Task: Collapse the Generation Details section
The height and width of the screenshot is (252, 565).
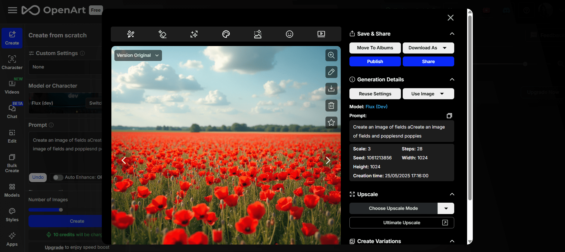Action: click(x=452, y=80)
